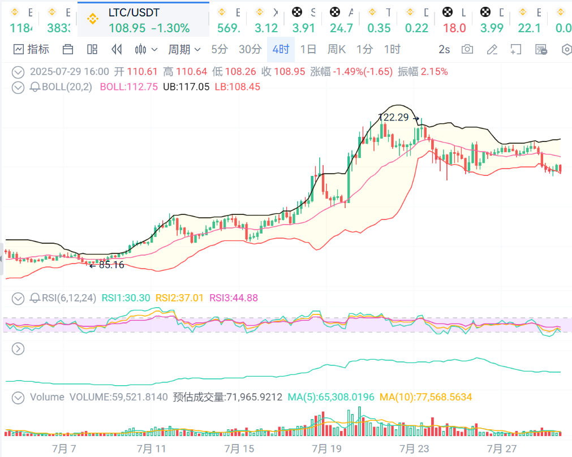Click the MA(10):77,568.5634 value
This screenshot has width=572, height=457.
click(425, 397)
